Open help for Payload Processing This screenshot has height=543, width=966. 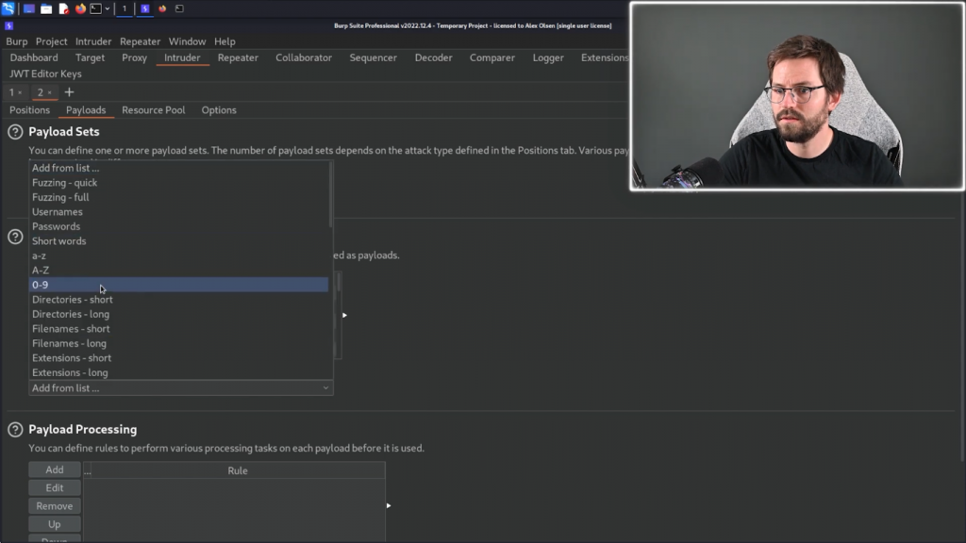click(x=15, y=430)
